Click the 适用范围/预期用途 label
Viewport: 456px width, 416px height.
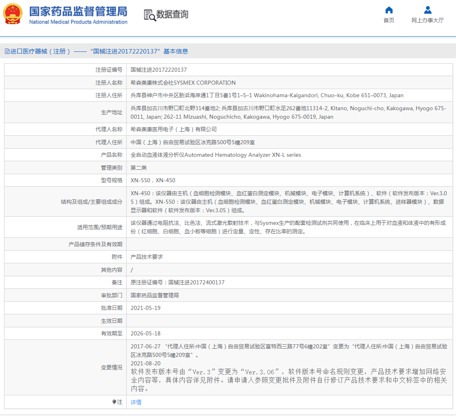[x=100, y=227]
